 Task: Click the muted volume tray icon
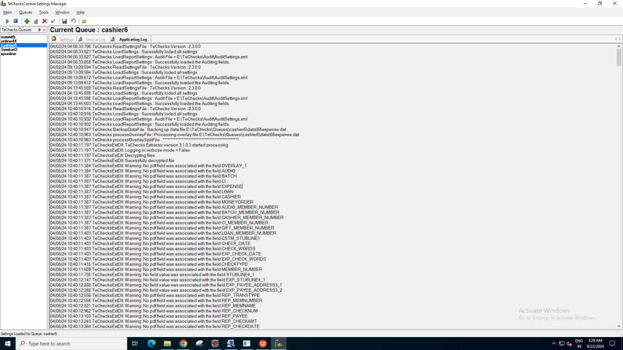pyautogui.click(x=569, y=344)
